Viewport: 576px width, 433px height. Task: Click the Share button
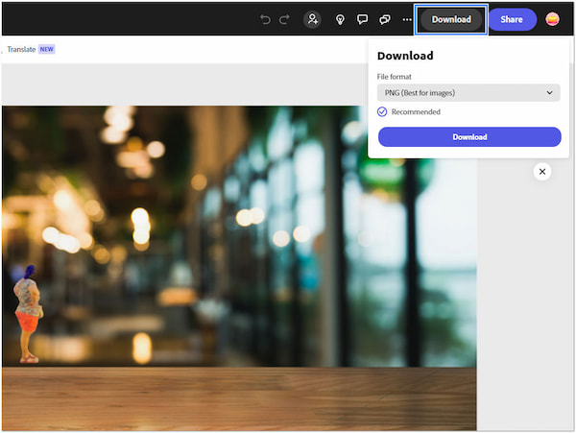(x=512, y=19)
